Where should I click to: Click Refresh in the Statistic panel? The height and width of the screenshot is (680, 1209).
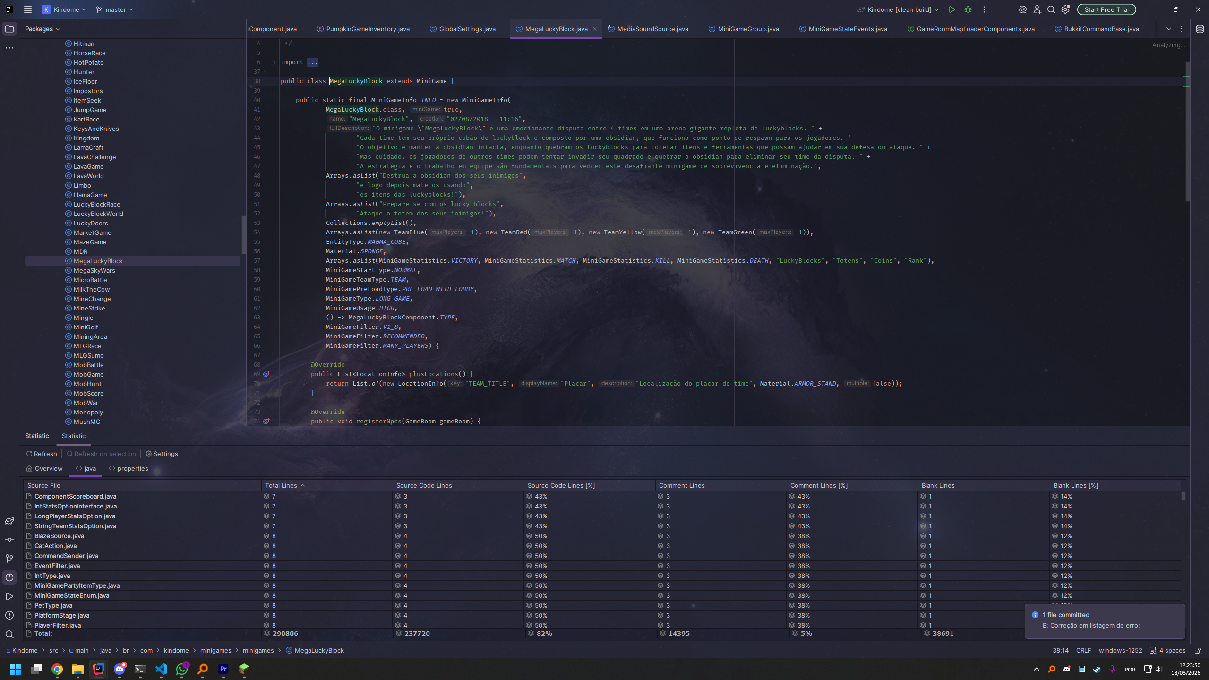(x=42, y=454)
